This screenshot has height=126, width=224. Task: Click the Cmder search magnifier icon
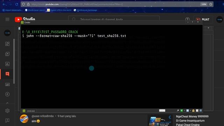[x=178, y=111]
